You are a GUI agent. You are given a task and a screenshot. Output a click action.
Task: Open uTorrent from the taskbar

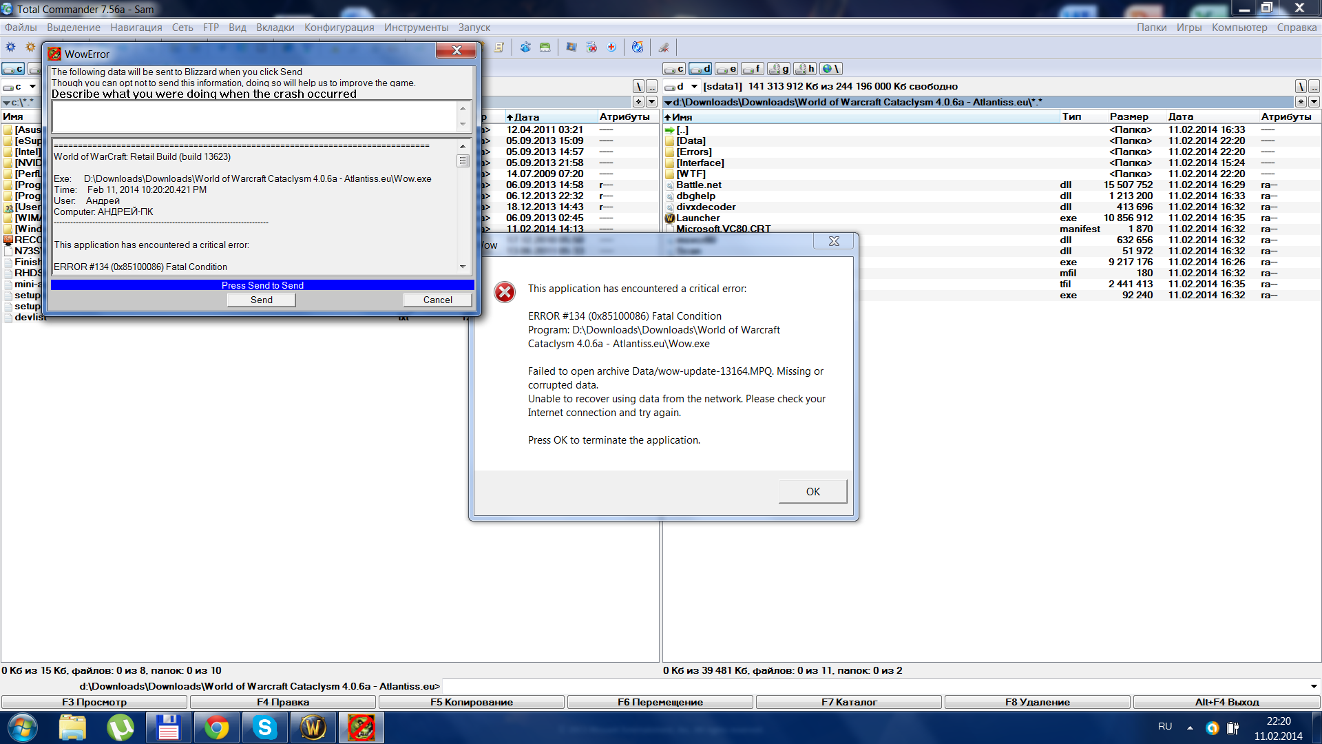coord(120,727)
